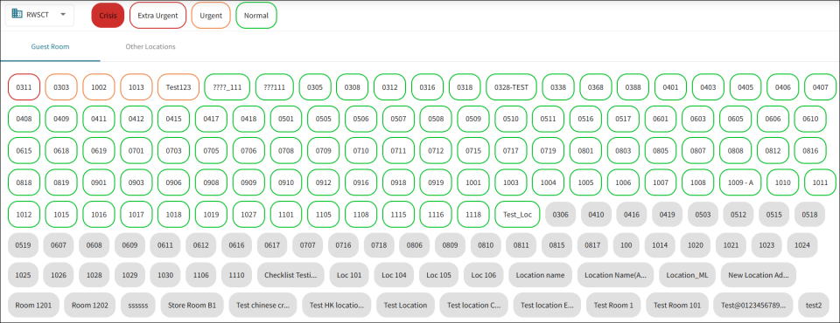
Task: Select the Loc 101 location tile
Action: [349, 275]
